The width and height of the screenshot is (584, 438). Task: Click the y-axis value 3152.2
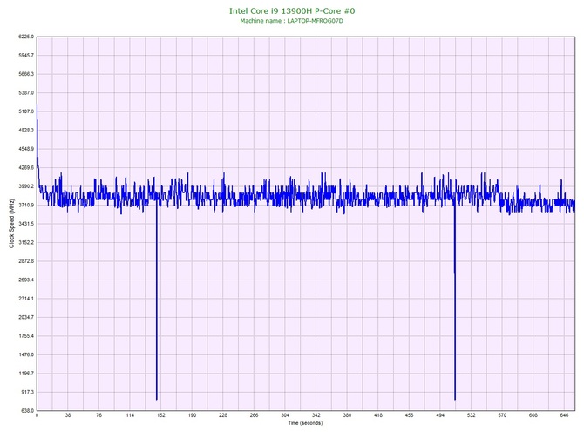26,243
